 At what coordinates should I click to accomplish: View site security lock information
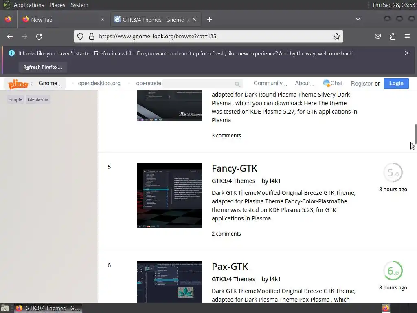(x=92, y=36)
